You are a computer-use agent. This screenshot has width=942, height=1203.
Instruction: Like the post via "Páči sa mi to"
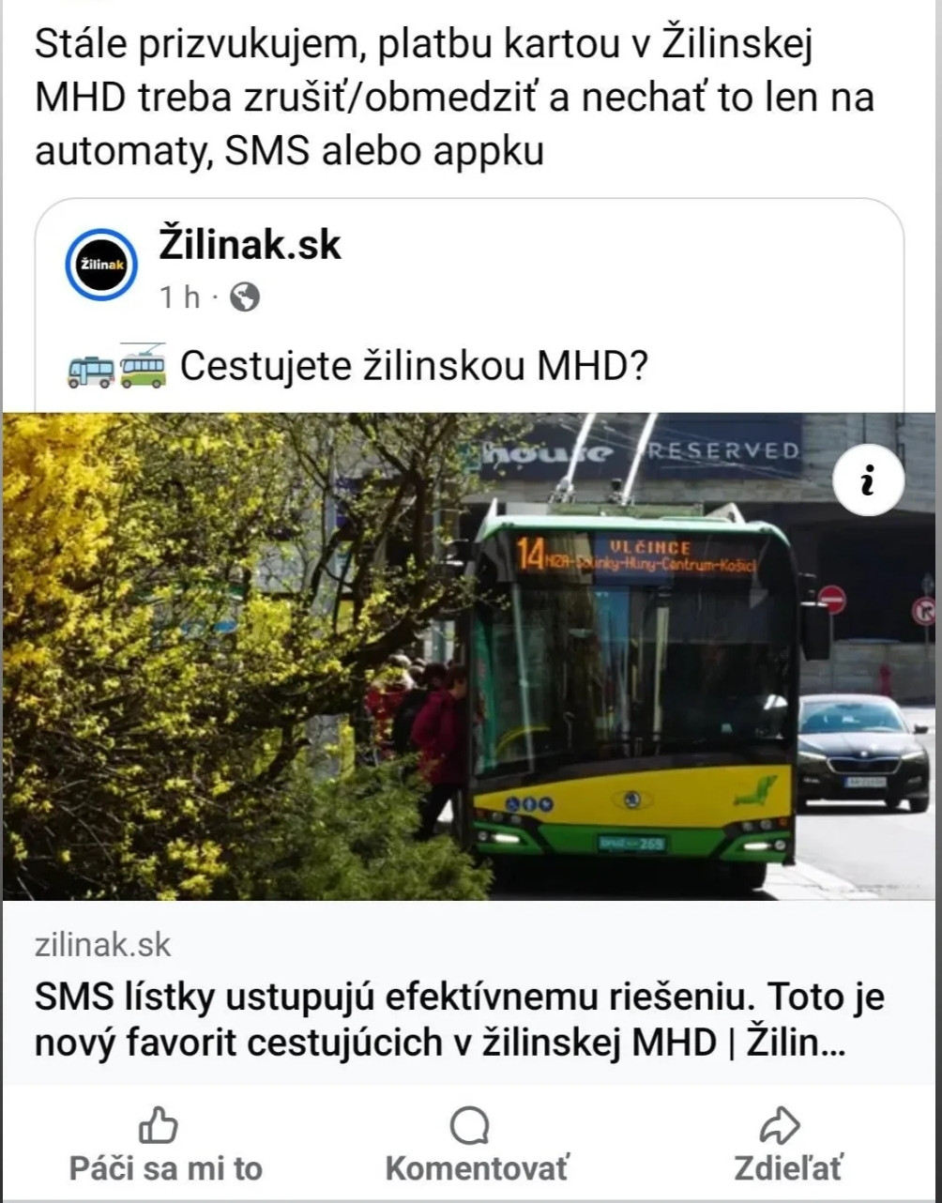pyautogui.click(x=166, y=1168)
